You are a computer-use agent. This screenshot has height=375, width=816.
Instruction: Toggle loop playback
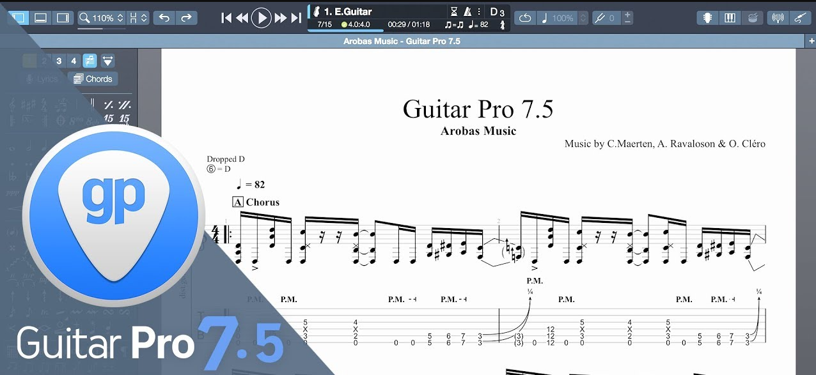[x=524, y=18]
